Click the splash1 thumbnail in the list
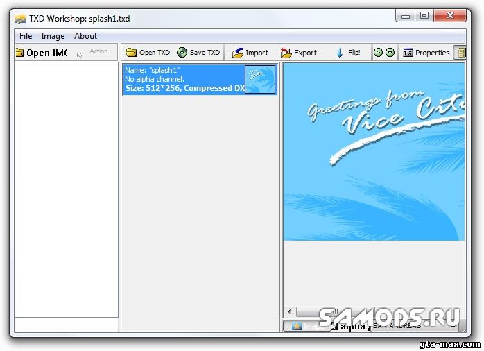The width and height of the screenshot is (484, 351). (x=260, y=79)
